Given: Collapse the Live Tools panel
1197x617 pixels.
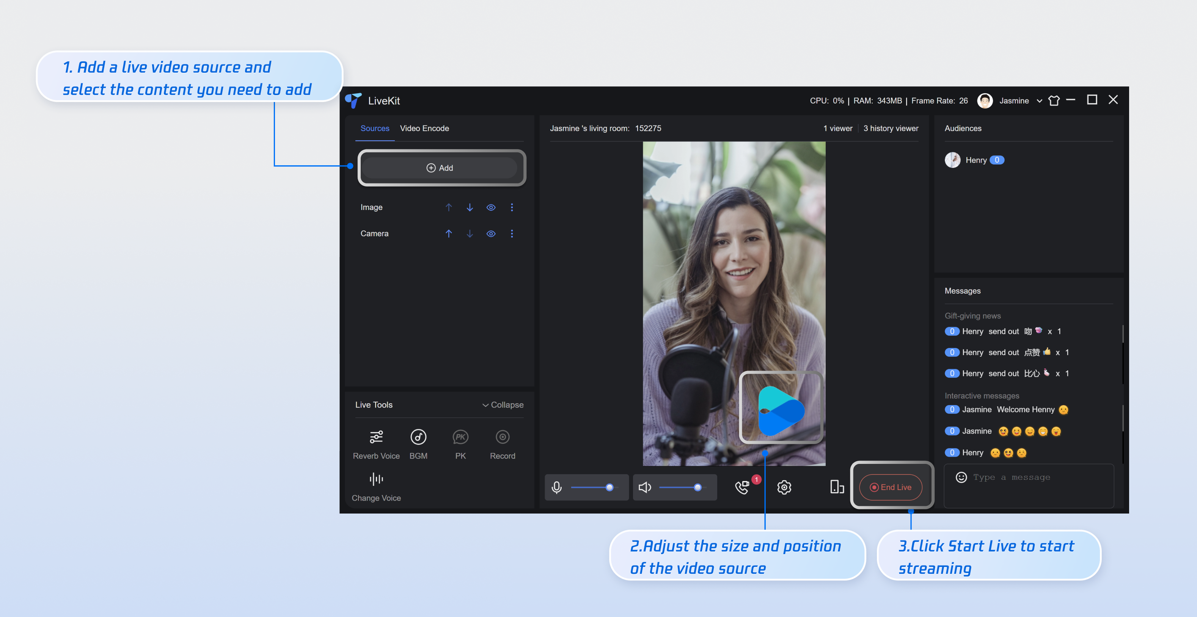Looking at the screenshot, I should coord(503,405).
